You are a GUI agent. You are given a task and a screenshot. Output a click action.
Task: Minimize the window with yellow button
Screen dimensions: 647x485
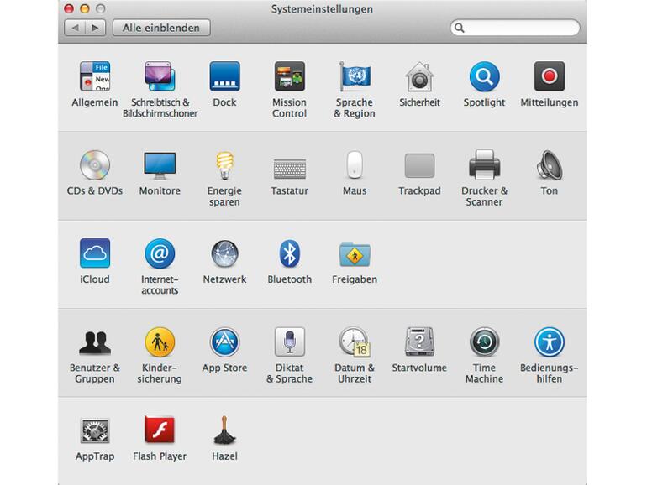85,8
